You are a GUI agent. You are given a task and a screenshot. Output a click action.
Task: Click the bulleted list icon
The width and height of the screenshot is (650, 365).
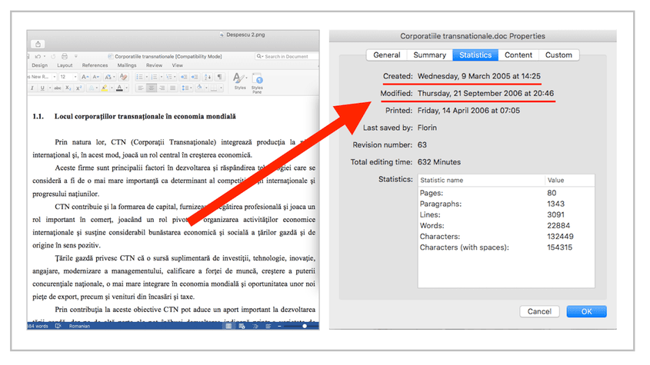click(140, 77)
